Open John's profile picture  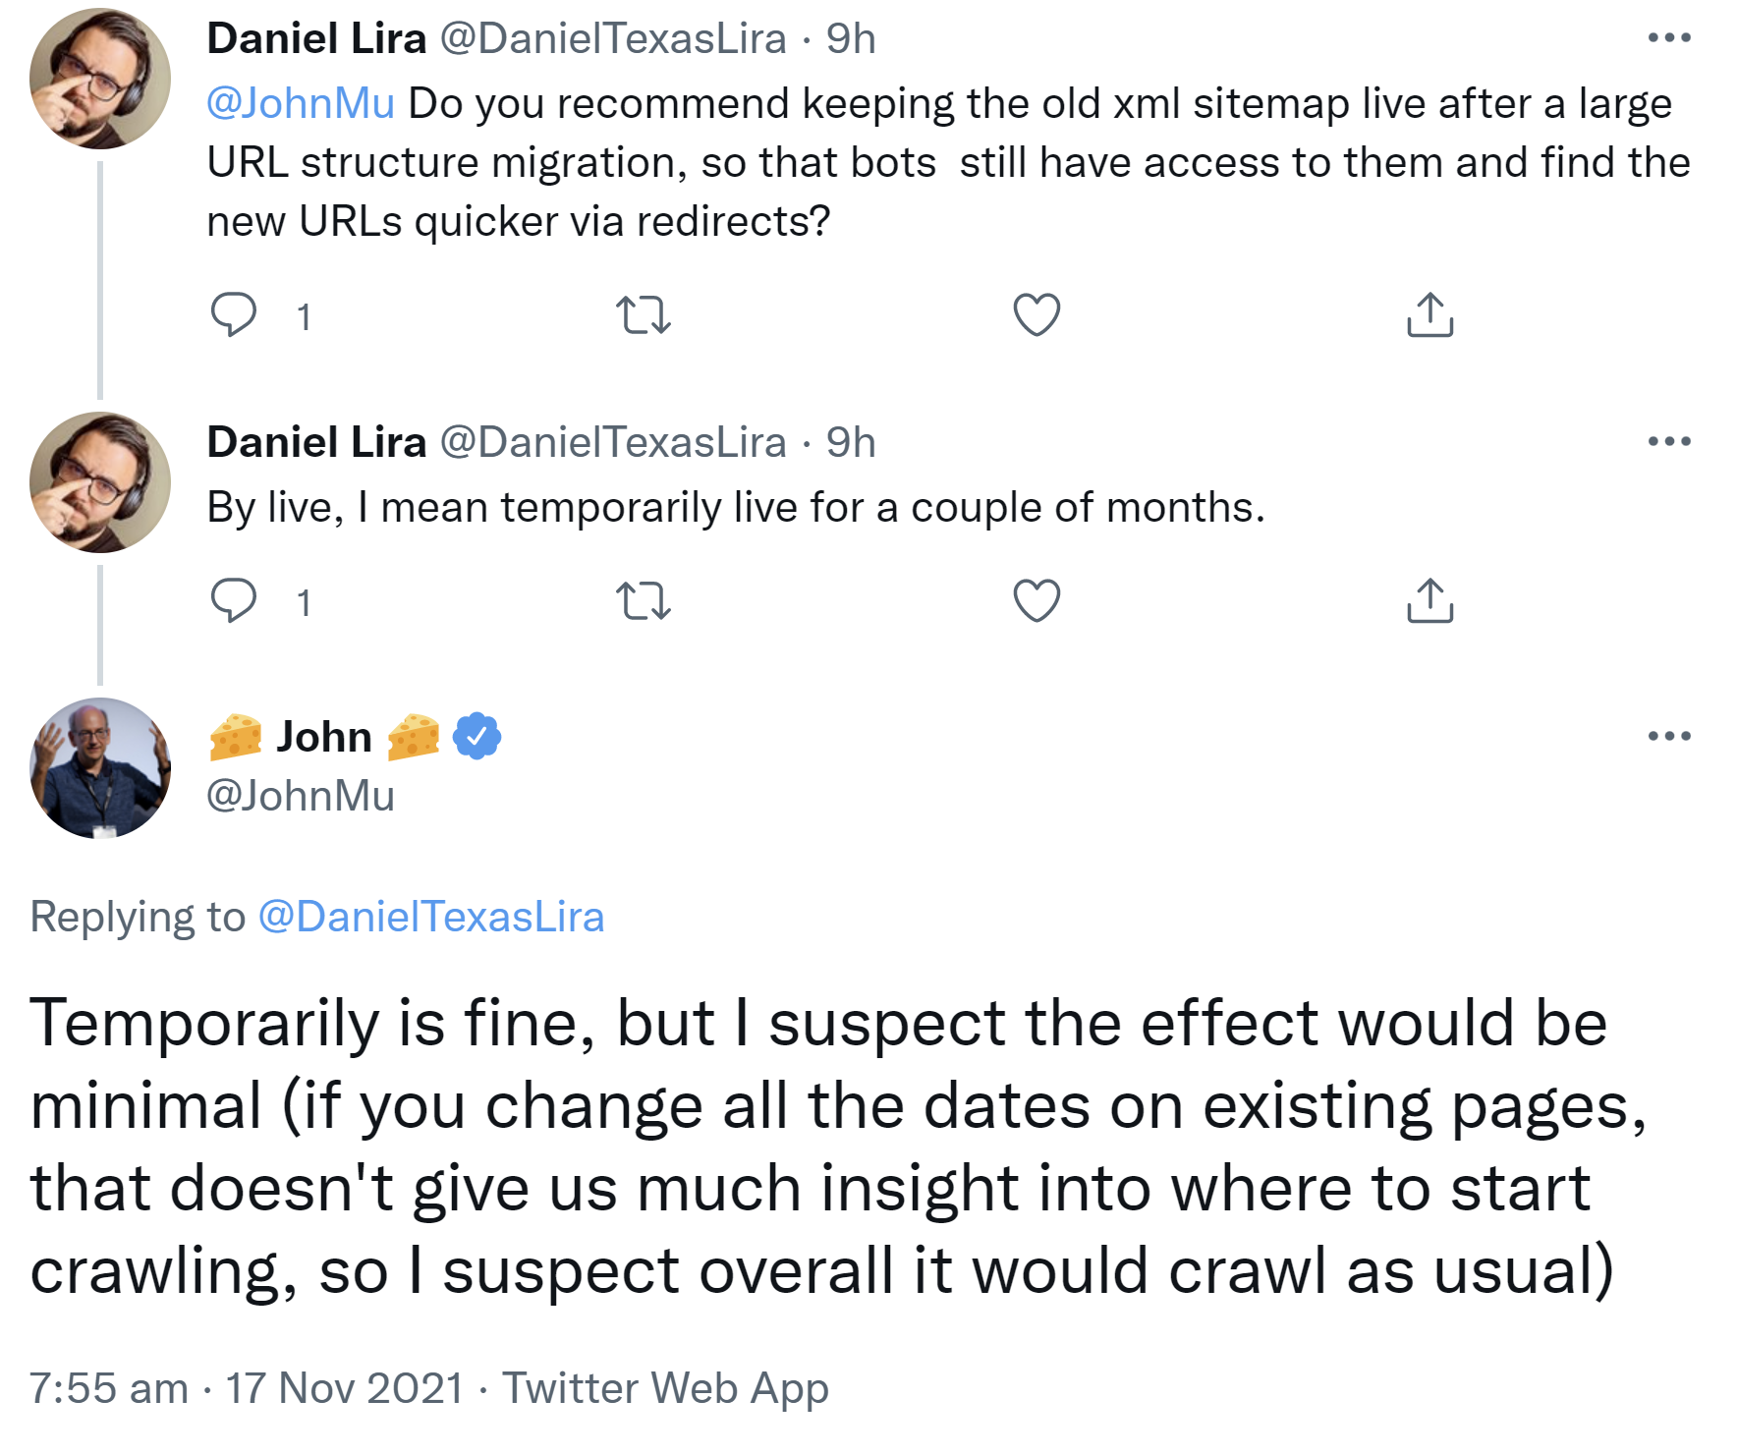100,767
